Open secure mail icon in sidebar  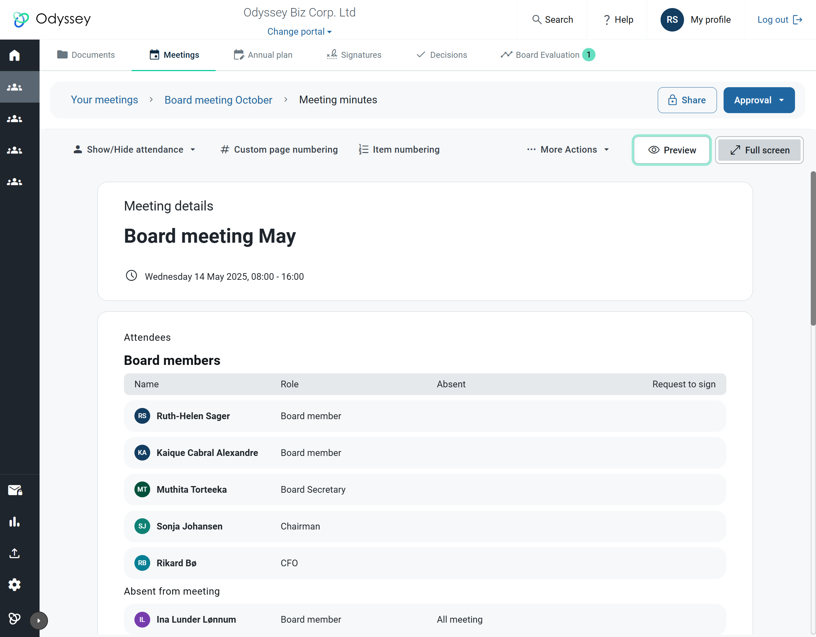[15, 490]
